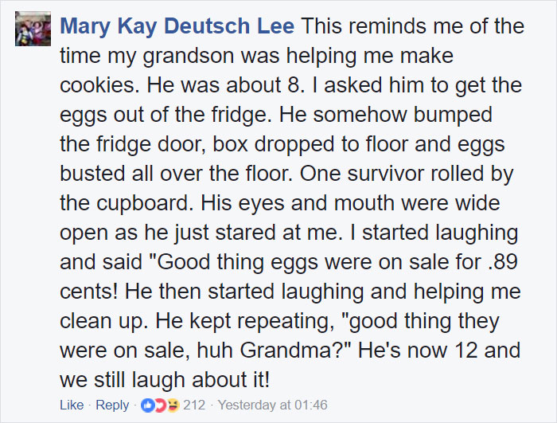
Task: Click the blue thumbs-up reaction icon
Action: point(147,405)
